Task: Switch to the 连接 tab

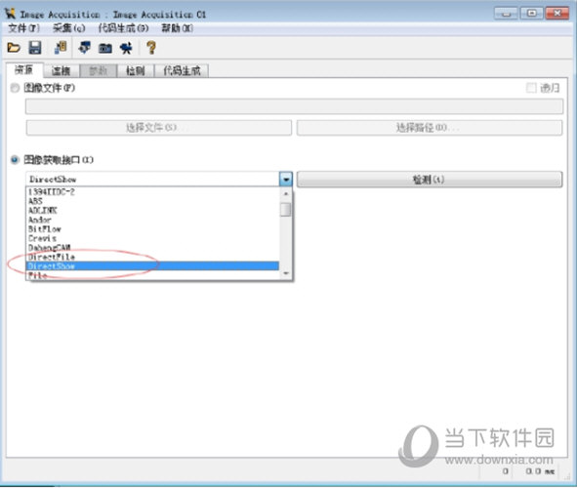Action: click(62, 70)
